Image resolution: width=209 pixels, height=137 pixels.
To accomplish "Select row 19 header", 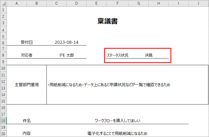I will (x=3, y=127).
